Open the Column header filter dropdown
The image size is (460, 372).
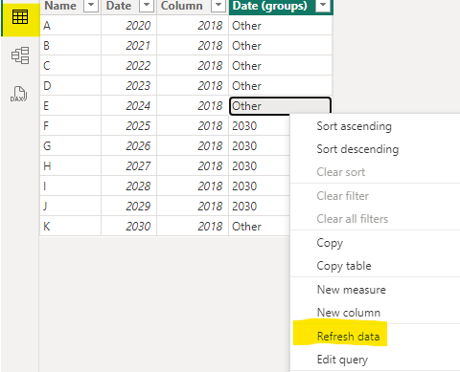(218, 6)
